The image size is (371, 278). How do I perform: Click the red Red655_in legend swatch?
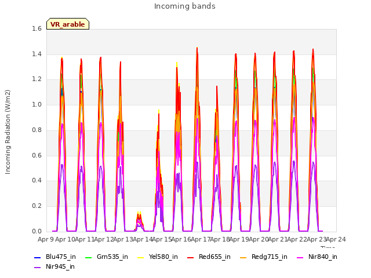point(191,257)
